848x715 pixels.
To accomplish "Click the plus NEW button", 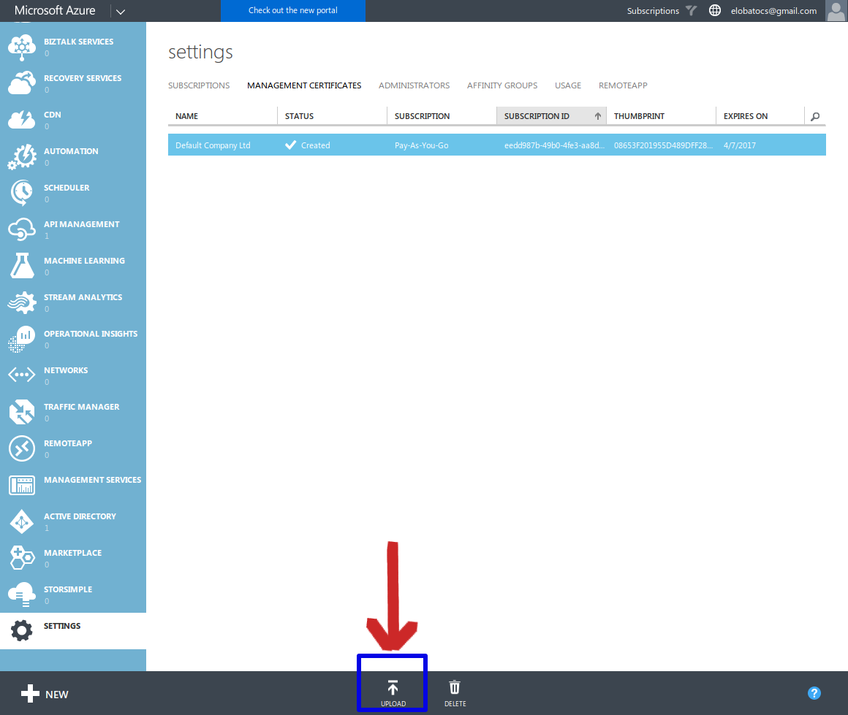I will [45, 694].
